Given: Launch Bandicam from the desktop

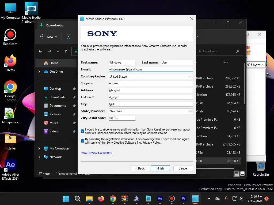Looking at the screenshot, I should click(10, 37).
